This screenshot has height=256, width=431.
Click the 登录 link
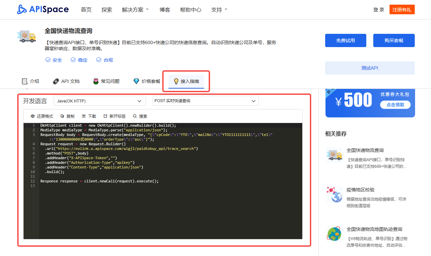point(379,10)
